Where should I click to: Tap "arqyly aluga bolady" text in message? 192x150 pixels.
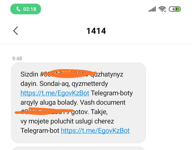pyautogui.click(x=49, y=102)
